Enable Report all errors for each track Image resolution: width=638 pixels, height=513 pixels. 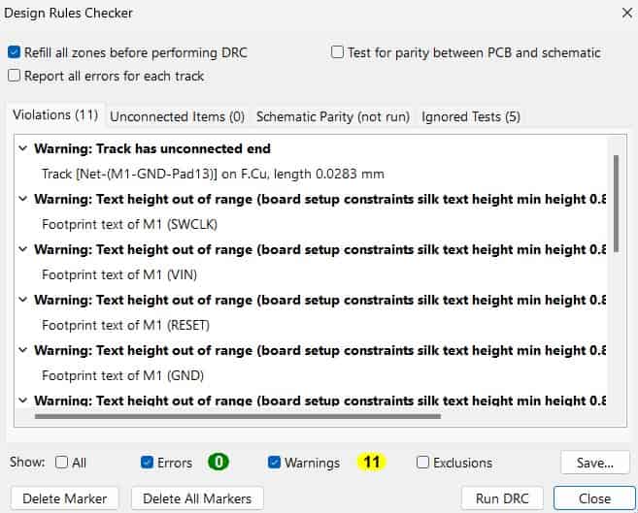pos(14,75)
